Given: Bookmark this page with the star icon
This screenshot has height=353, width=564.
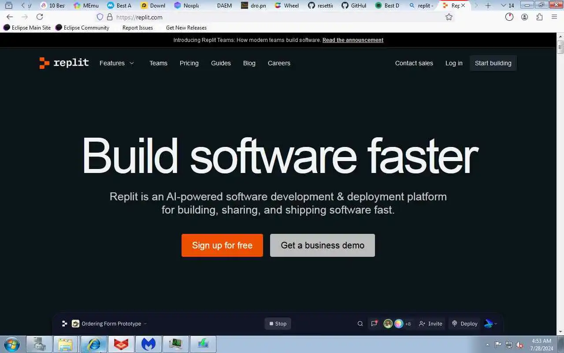Looking at the screenshot, I should click(x=449, y=17).
